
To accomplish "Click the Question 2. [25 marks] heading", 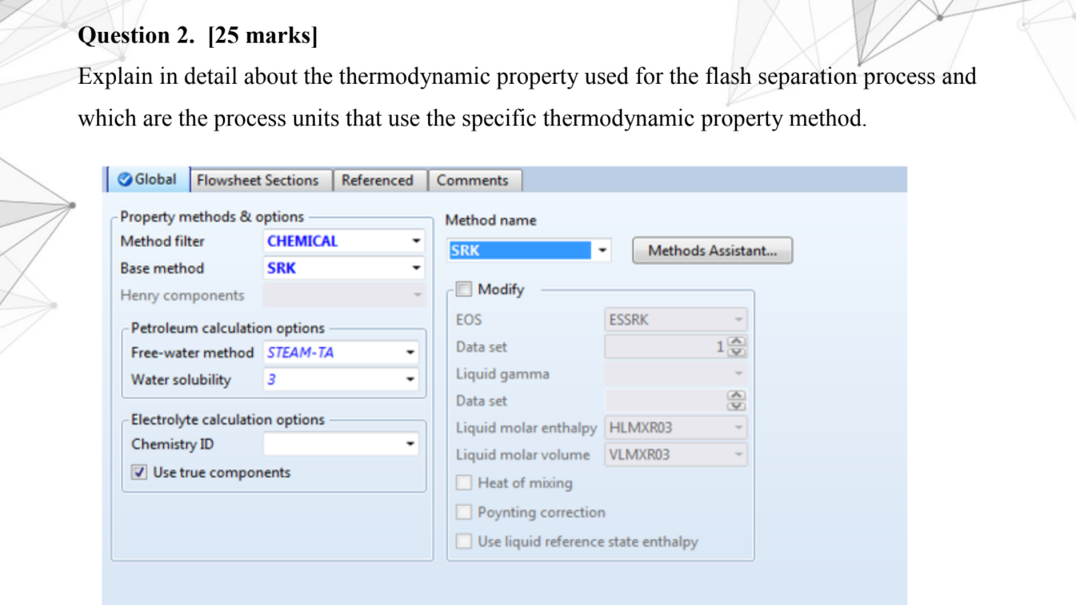I will coord(198,36).
